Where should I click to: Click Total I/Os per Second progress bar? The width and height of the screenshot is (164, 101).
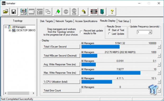(119, 47)
